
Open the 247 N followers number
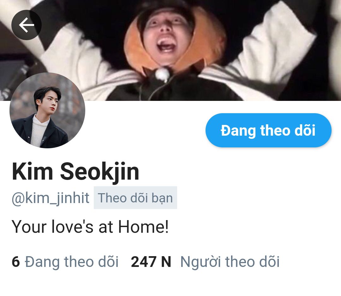[x=151, y=262]
